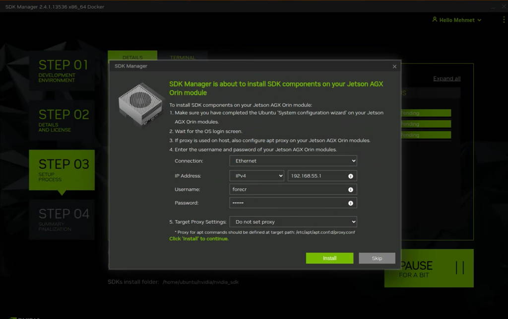Click the Jetson AGX Orin module image
508x319 pixels.
[140, 104]
